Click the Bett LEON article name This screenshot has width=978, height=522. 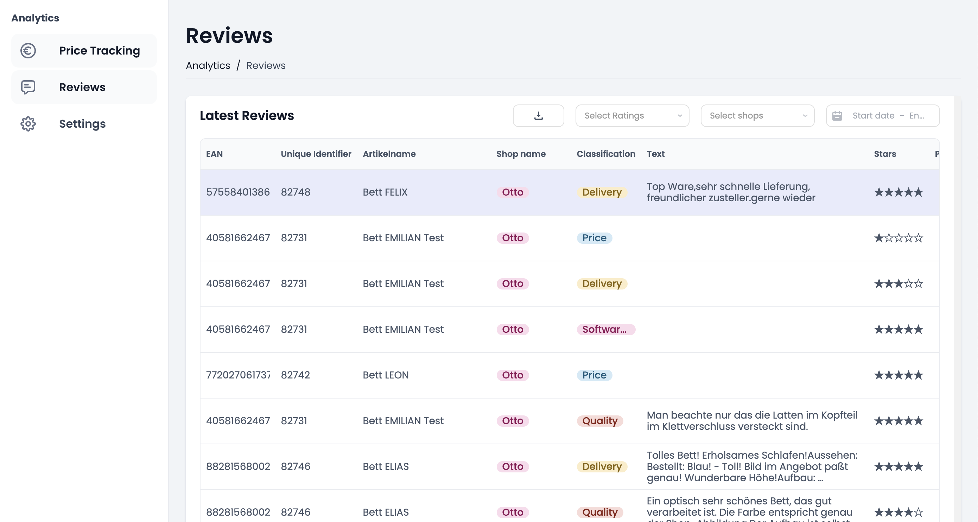(386, 375)
